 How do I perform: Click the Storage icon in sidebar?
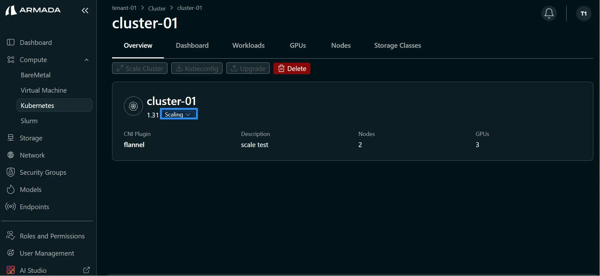11,138
